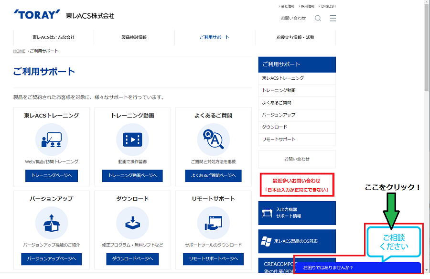Viewport: 430px width, 279px height.
Task: Open the header お問い合わせ link
Action: [293, 18]
